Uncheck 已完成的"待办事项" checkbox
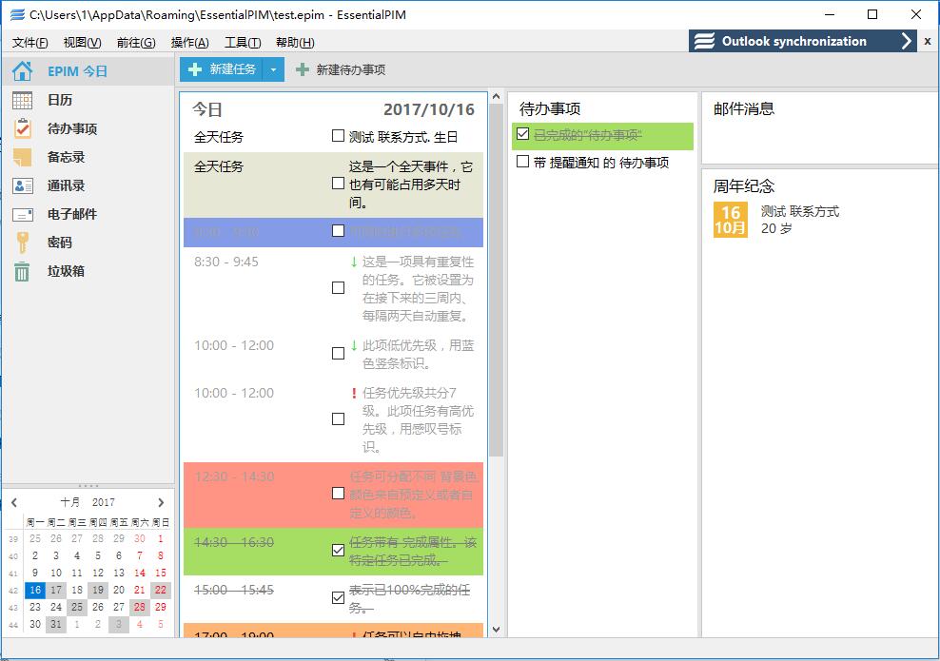This screenshot has height=661, width=940. [522, 134]
